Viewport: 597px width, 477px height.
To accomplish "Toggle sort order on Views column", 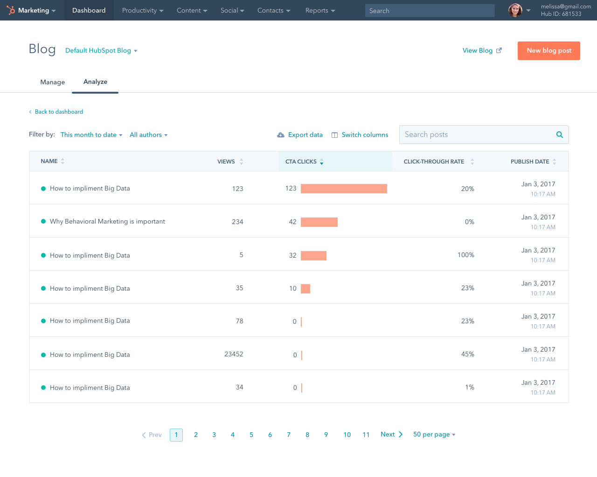I will click(x=241, y=162).
